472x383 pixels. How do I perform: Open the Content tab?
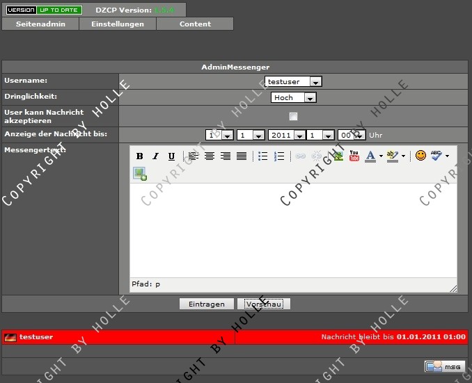(195, 24)
